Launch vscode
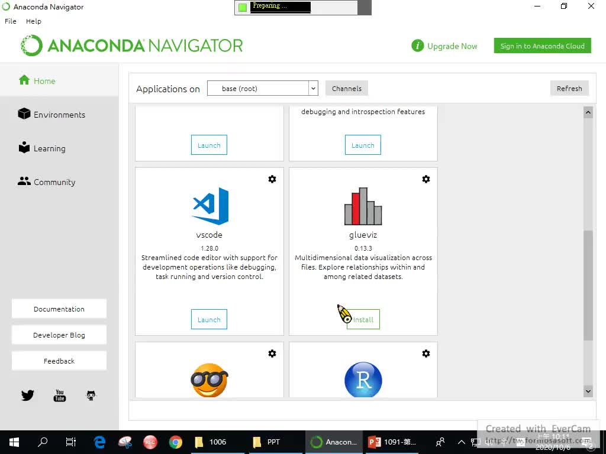 pyautogui.click(x=209, y=319)
